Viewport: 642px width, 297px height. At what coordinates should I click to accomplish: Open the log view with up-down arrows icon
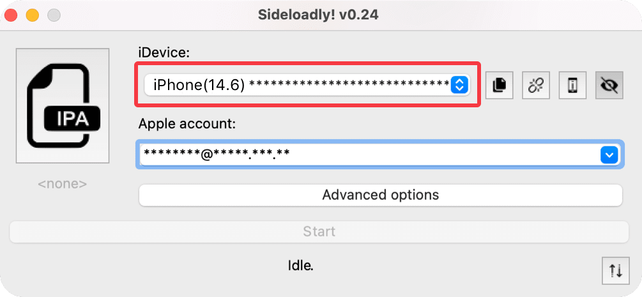[616, 271]
